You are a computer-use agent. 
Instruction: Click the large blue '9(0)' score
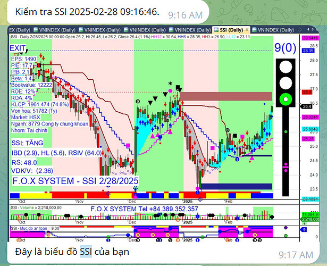(x=286, y=48)
